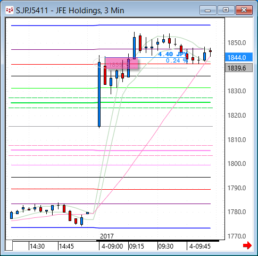Click the 4.40 JPY measurement label

172,54
